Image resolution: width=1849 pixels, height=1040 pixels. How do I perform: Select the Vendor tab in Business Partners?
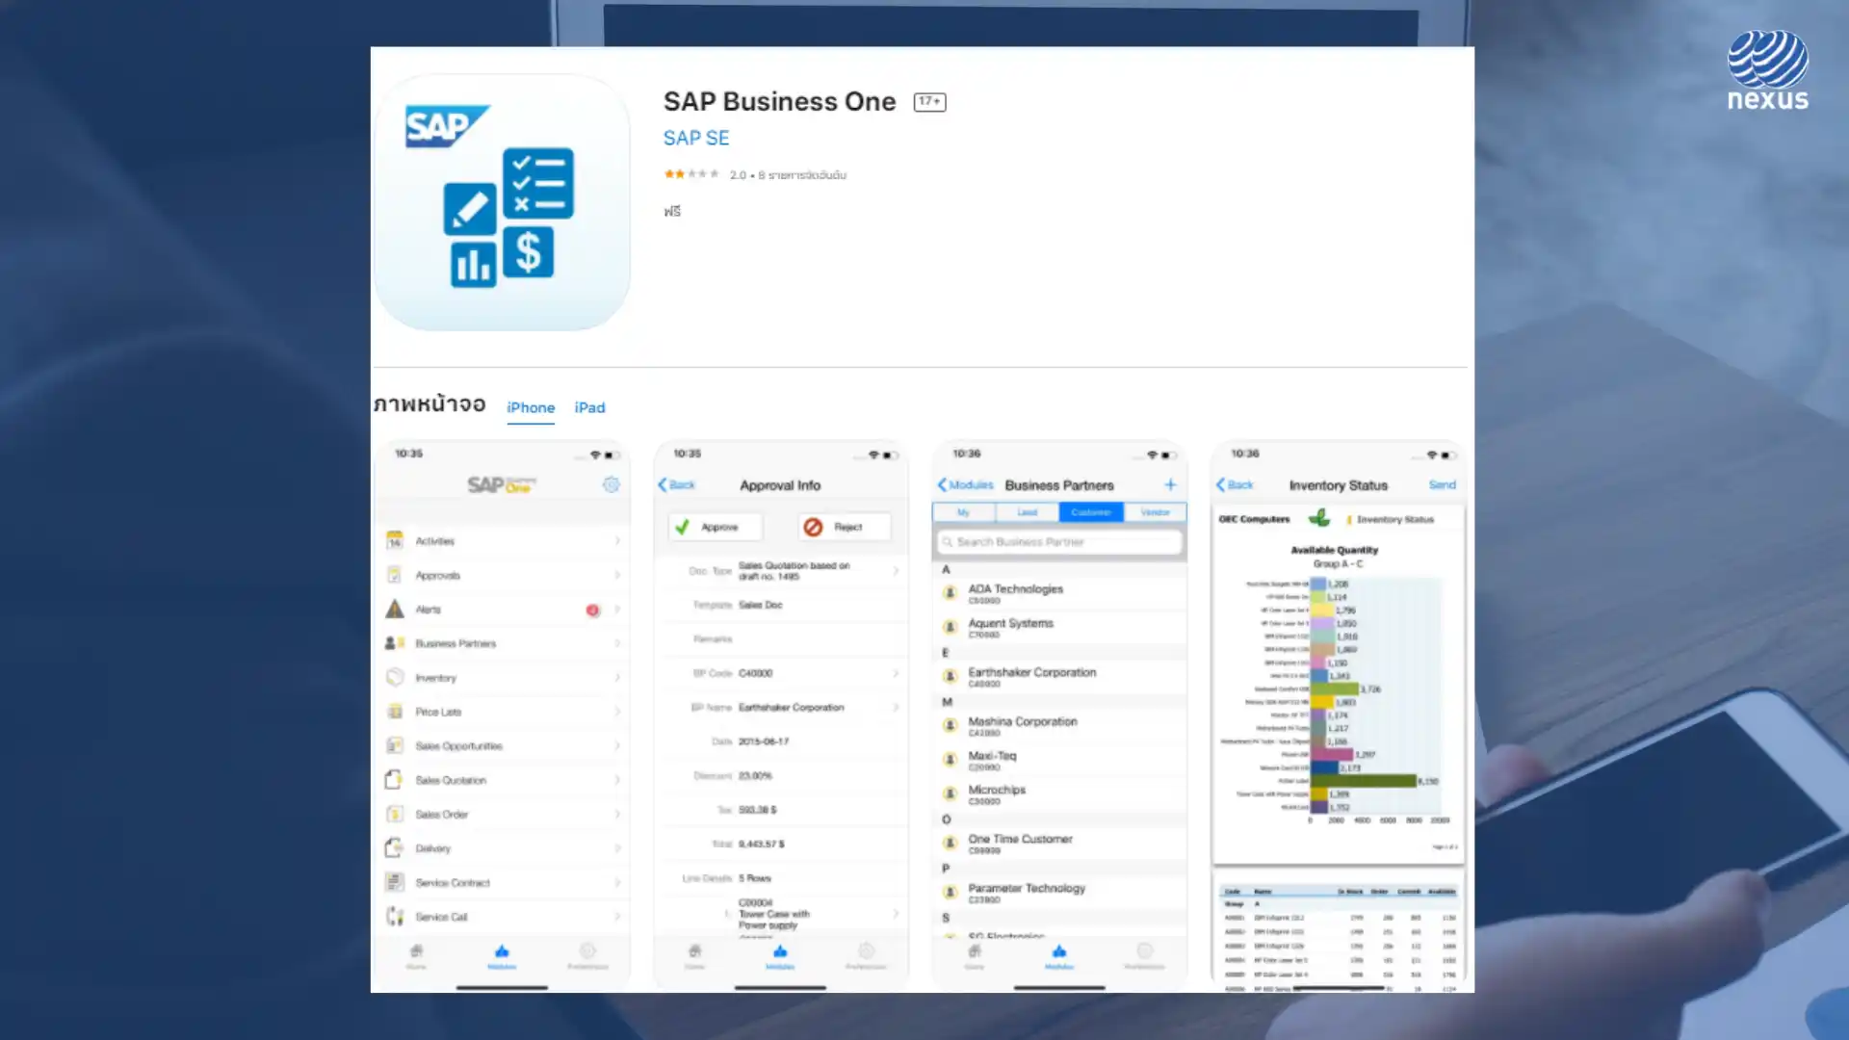click(1153, 510)
